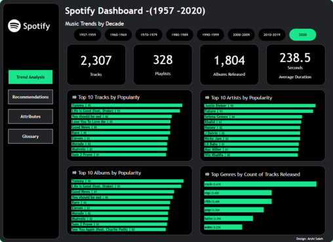The image size is (333, 242).
Task: Select the rock genre bar
Action: point(260,184)
